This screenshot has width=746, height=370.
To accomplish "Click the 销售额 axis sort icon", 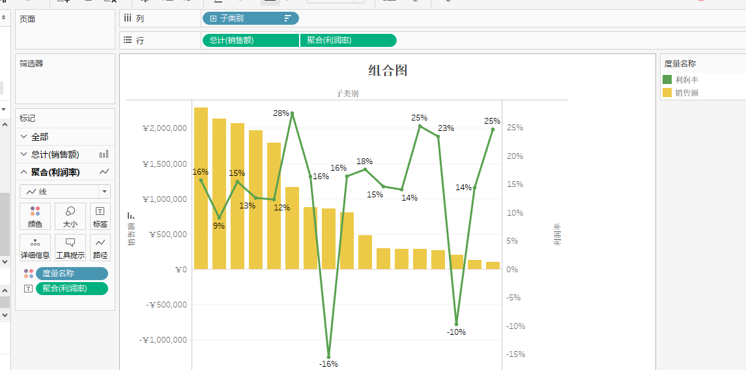I will click(131, 215).
